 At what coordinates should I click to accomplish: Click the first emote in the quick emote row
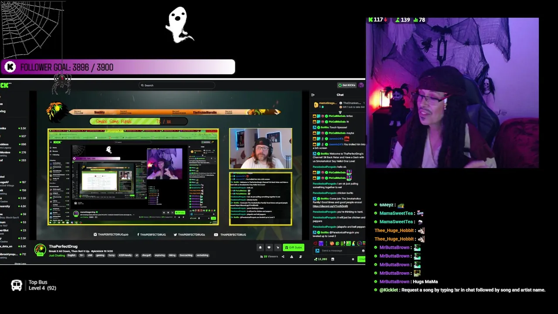tap(315, 243)
